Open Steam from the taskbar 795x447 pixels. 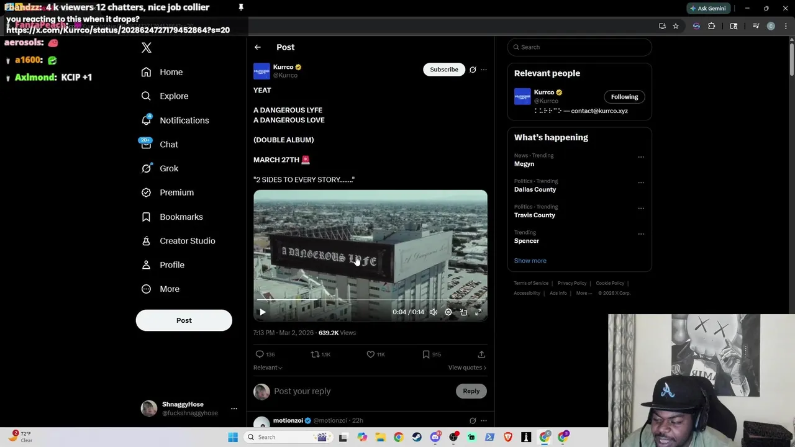click(x=417, y=437)
